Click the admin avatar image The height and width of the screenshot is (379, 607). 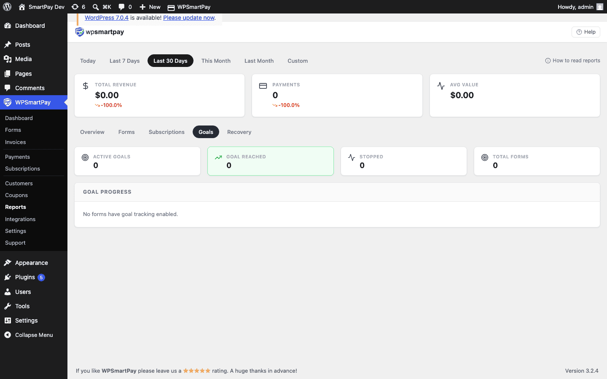click(600, 7)
